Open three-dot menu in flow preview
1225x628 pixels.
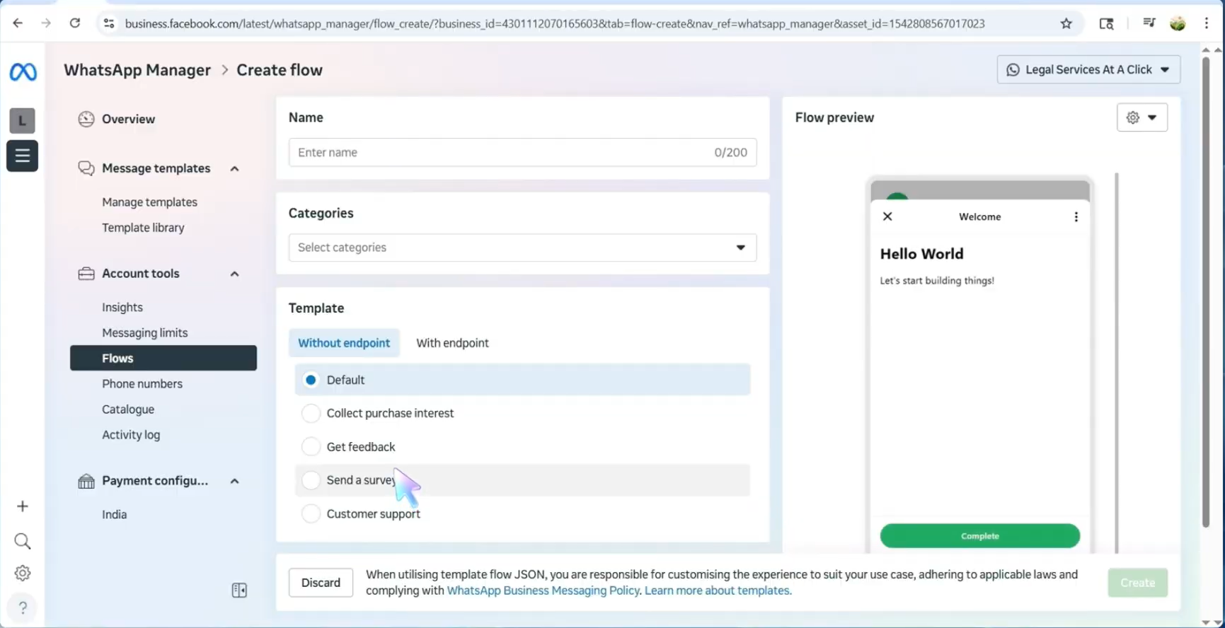click(x=1076, y=217)
